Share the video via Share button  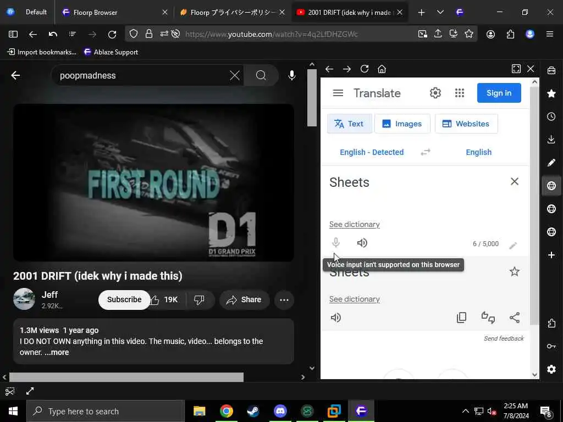coord(244,299)
